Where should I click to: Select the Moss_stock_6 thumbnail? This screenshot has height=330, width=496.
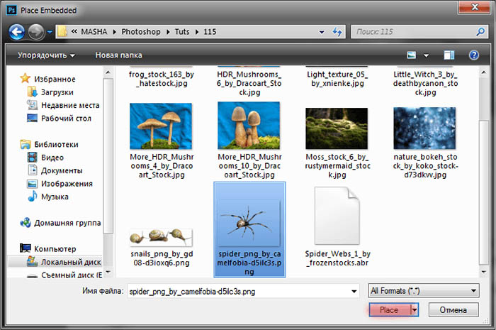tap(337, 128)
